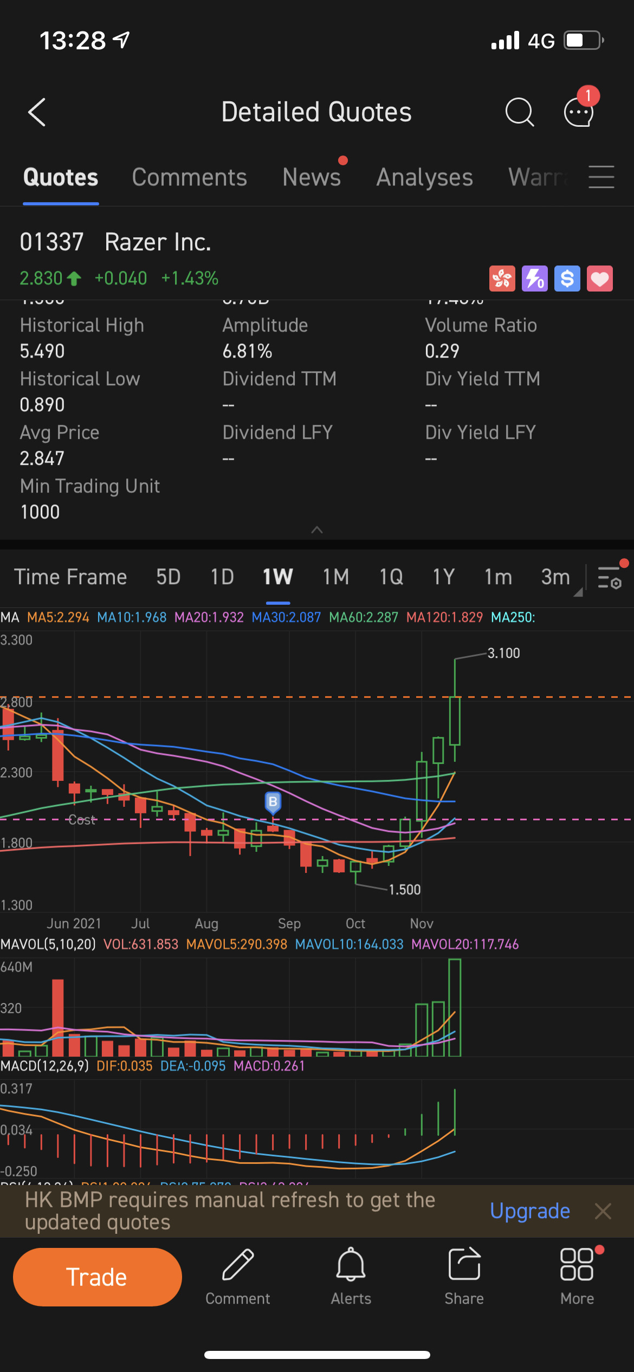Select the 5D chart timeframe
The height and width of the screenshot is (1372, 634).
click(x=169, y=577)
